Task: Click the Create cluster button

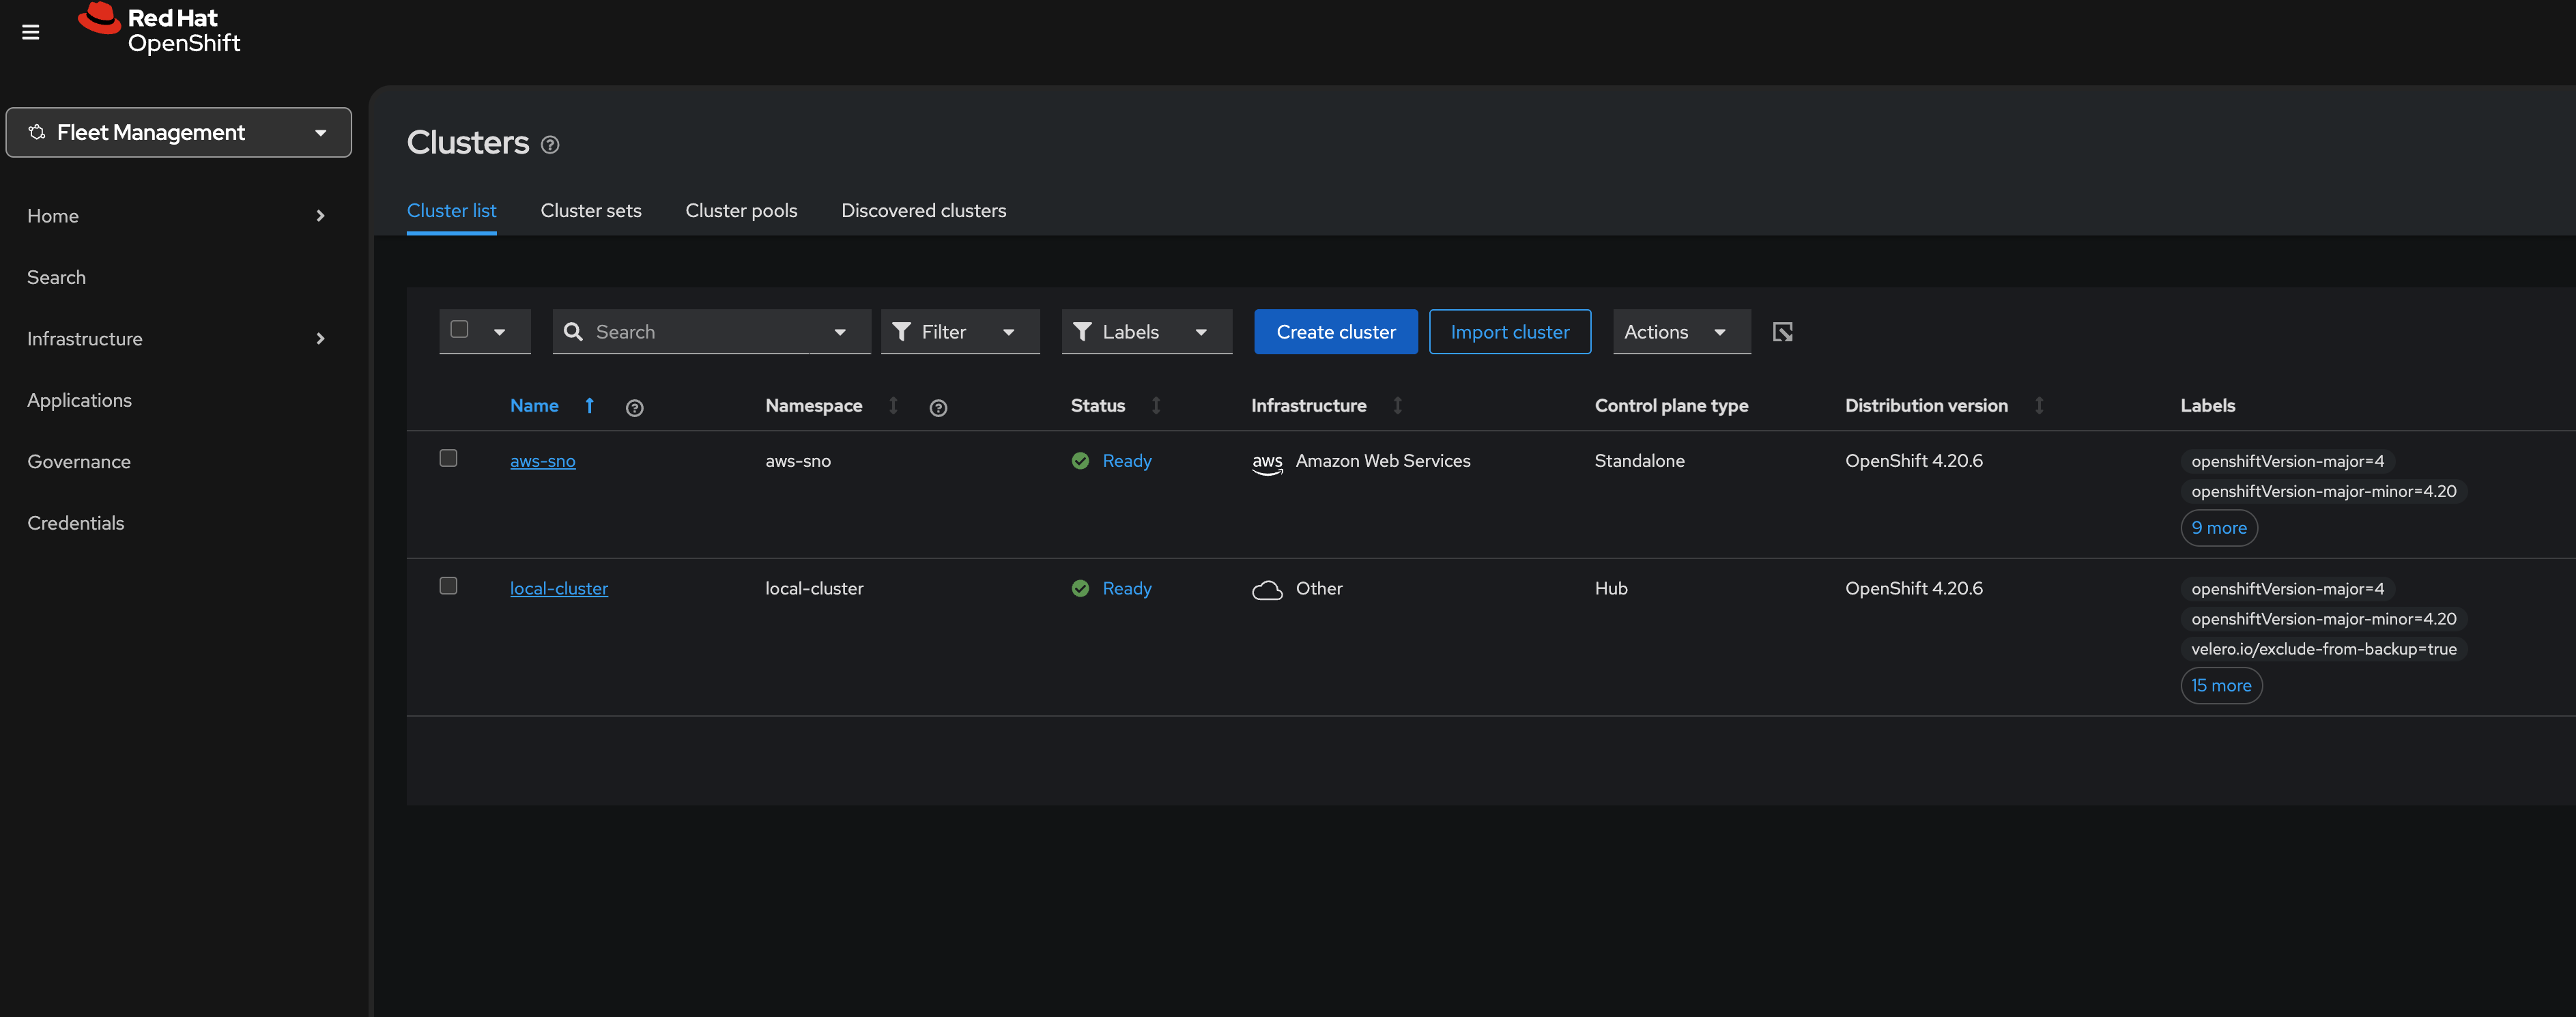Action: 1335,332
